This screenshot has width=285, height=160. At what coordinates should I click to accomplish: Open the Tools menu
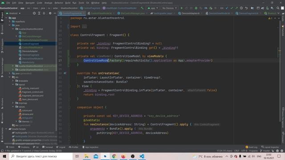81,3
